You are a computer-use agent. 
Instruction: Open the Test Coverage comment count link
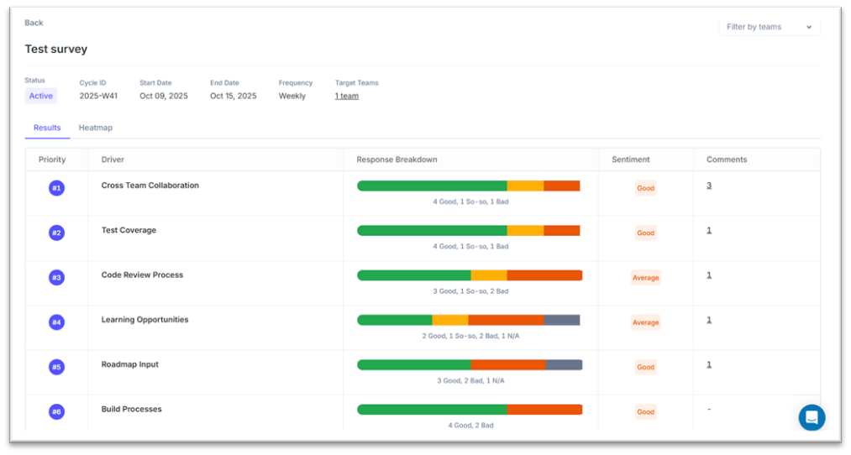click(709, 230)
